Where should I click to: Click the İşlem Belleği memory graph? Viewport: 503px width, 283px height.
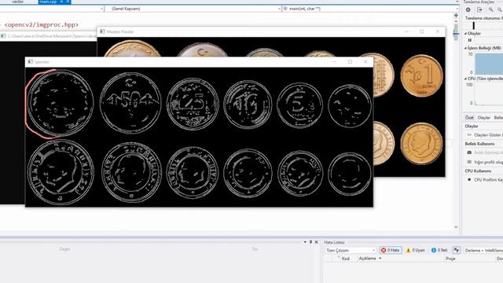click(489, 64)
